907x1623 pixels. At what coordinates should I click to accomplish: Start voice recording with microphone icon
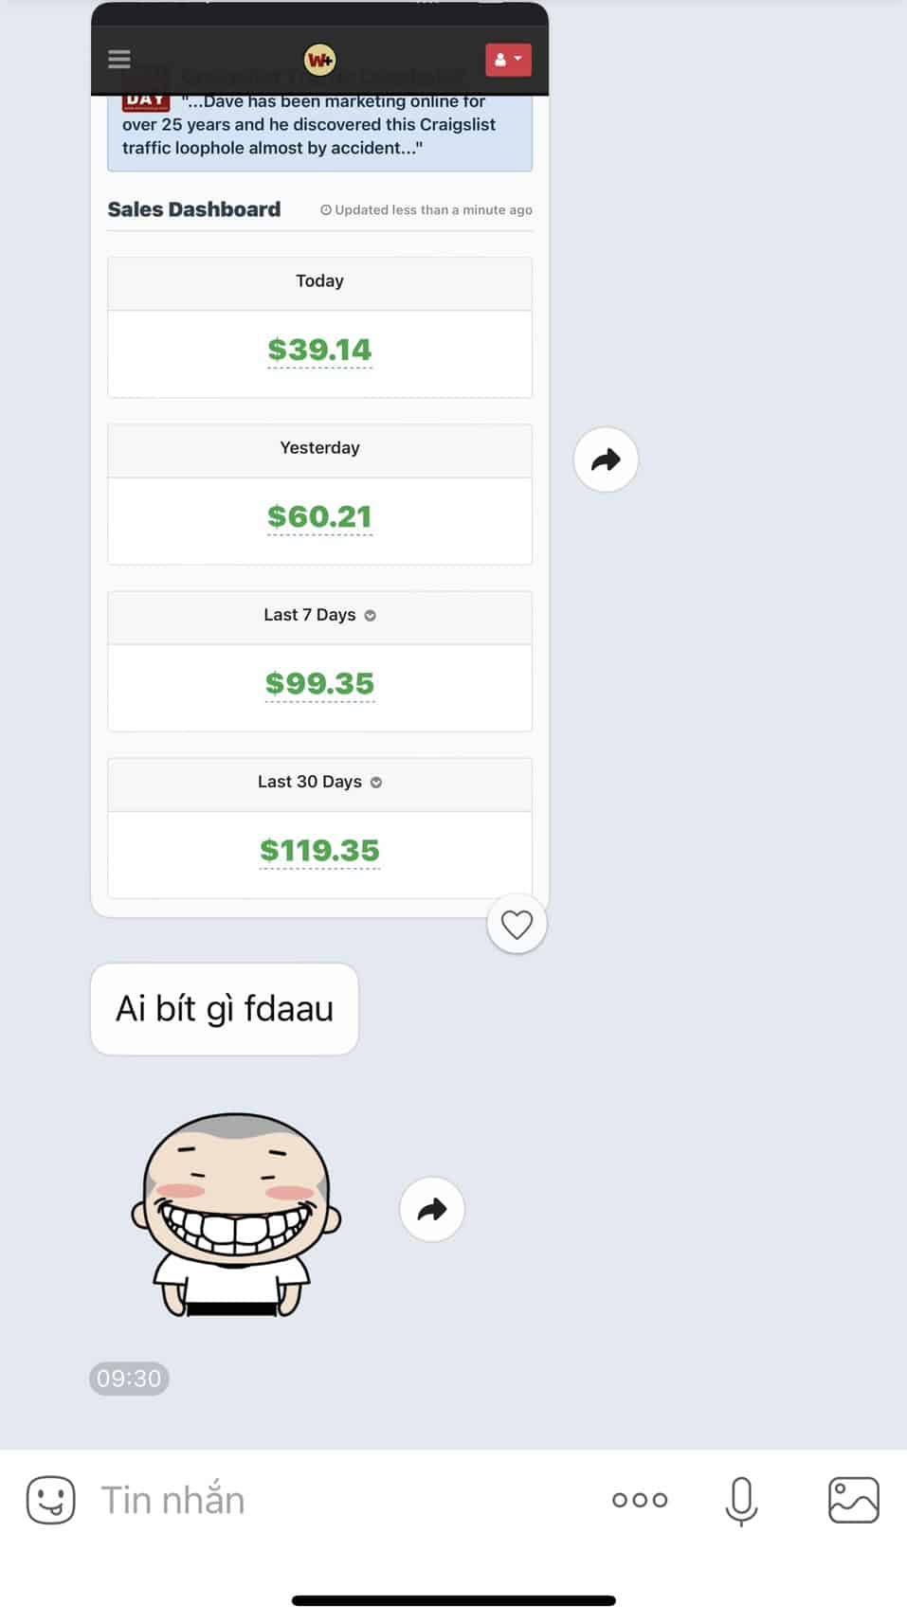pyautogui.click(x=741, y=1501)
